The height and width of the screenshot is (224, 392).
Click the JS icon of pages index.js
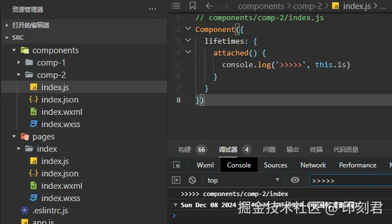(34, 161)
